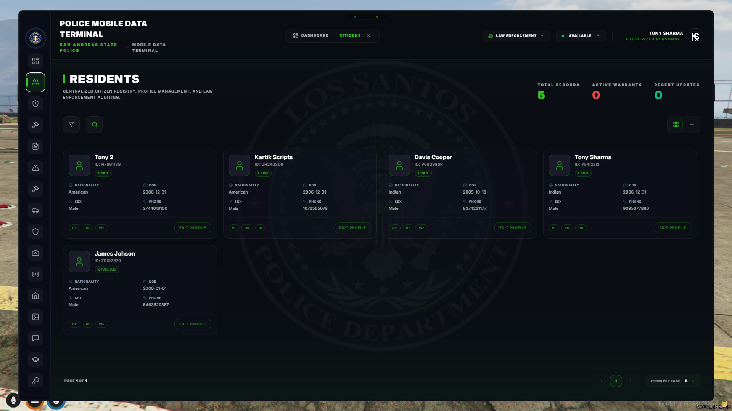Screen dimensions: 732x411
Task: Click the WE badge on Davis Cooper card
Action: [422, 228]
